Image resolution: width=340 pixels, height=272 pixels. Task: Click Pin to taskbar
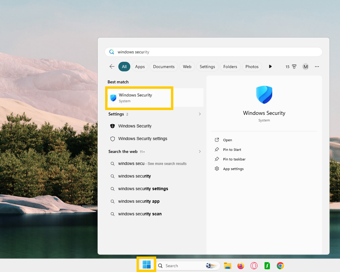click(x=234, y=159)
